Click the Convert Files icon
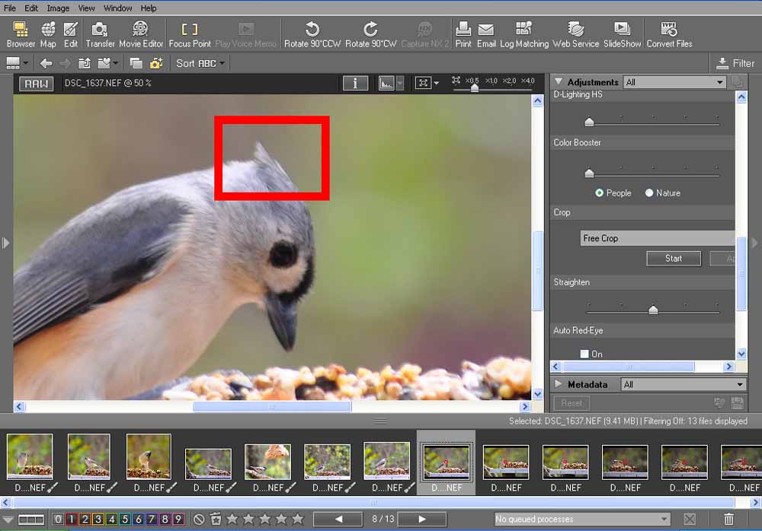762x531 pixels. tap(669, 30)
